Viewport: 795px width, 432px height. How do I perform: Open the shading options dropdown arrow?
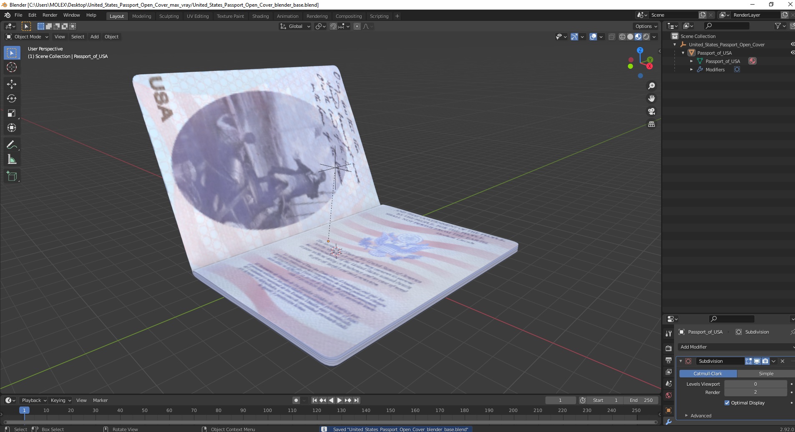654,37
